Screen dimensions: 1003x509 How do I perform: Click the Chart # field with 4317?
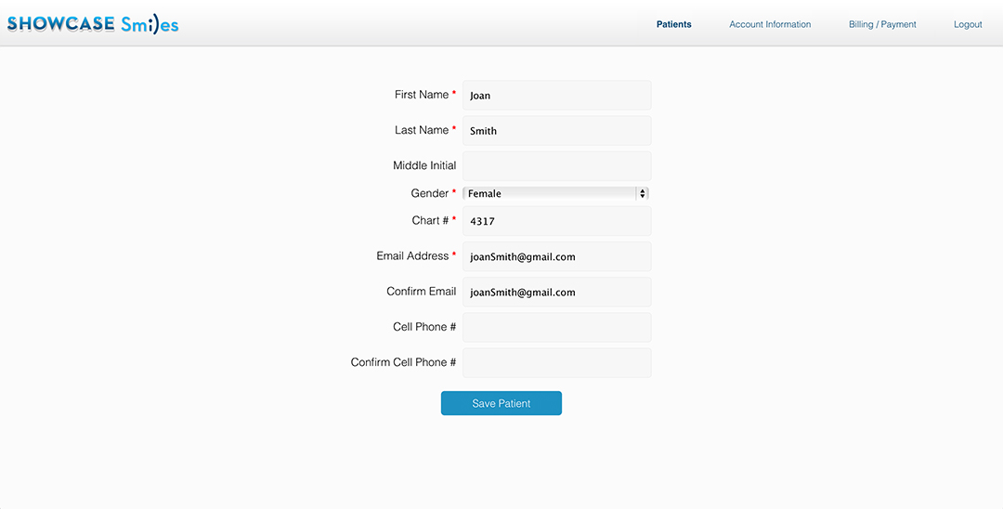(x=556, y=221)
